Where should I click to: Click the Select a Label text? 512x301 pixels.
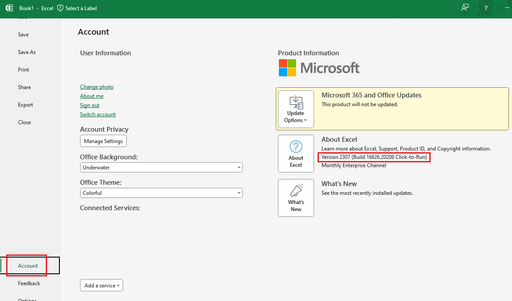81,8
